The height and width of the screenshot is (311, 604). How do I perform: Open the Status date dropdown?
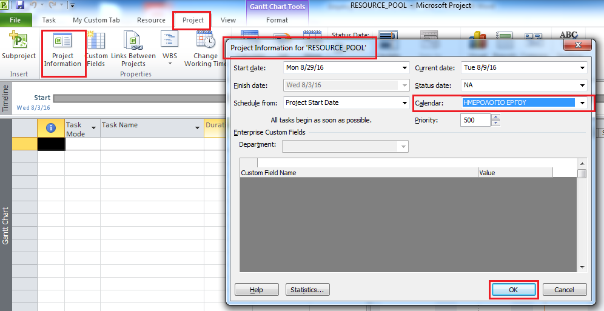[582, 85]
